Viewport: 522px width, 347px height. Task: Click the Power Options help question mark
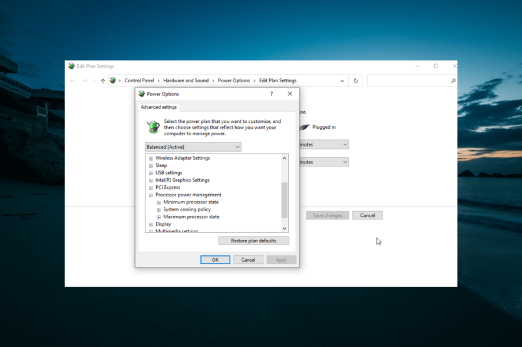pyautogui.click(x=272, y=94)
